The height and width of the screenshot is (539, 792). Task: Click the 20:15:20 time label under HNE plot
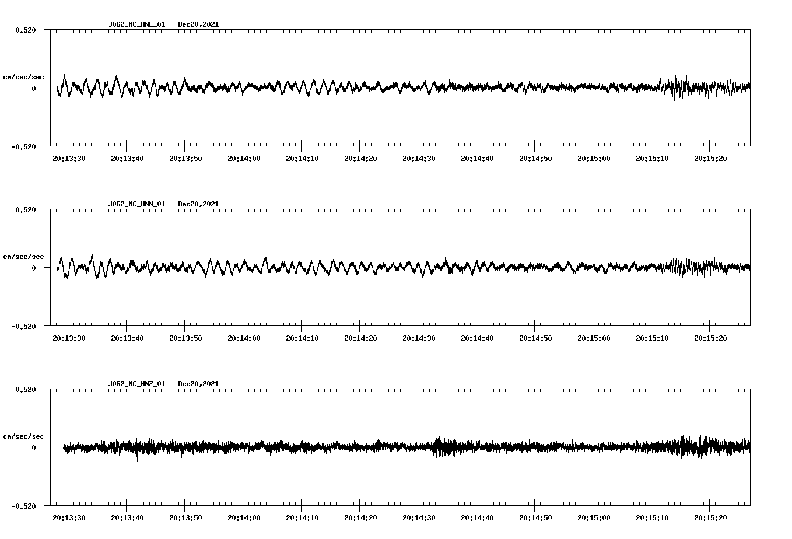[710, 158]
